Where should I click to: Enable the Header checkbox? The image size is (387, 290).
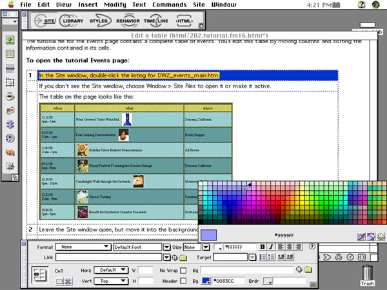[x=183, y=281]
